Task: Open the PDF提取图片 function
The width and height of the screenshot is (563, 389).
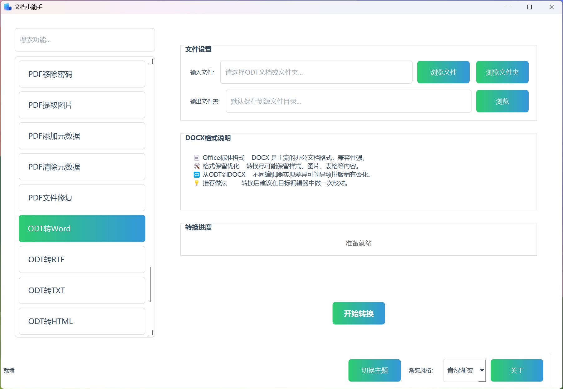Action: click(82, 105)
